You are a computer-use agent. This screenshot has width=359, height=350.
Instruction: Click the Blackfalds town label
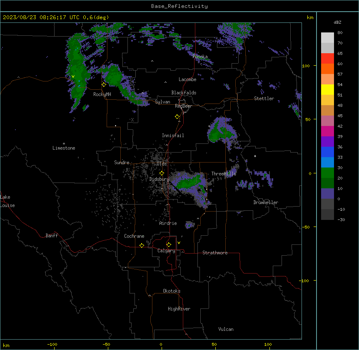184,93
